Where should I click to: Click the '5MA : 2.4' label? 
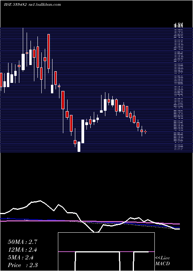[21, 257]
